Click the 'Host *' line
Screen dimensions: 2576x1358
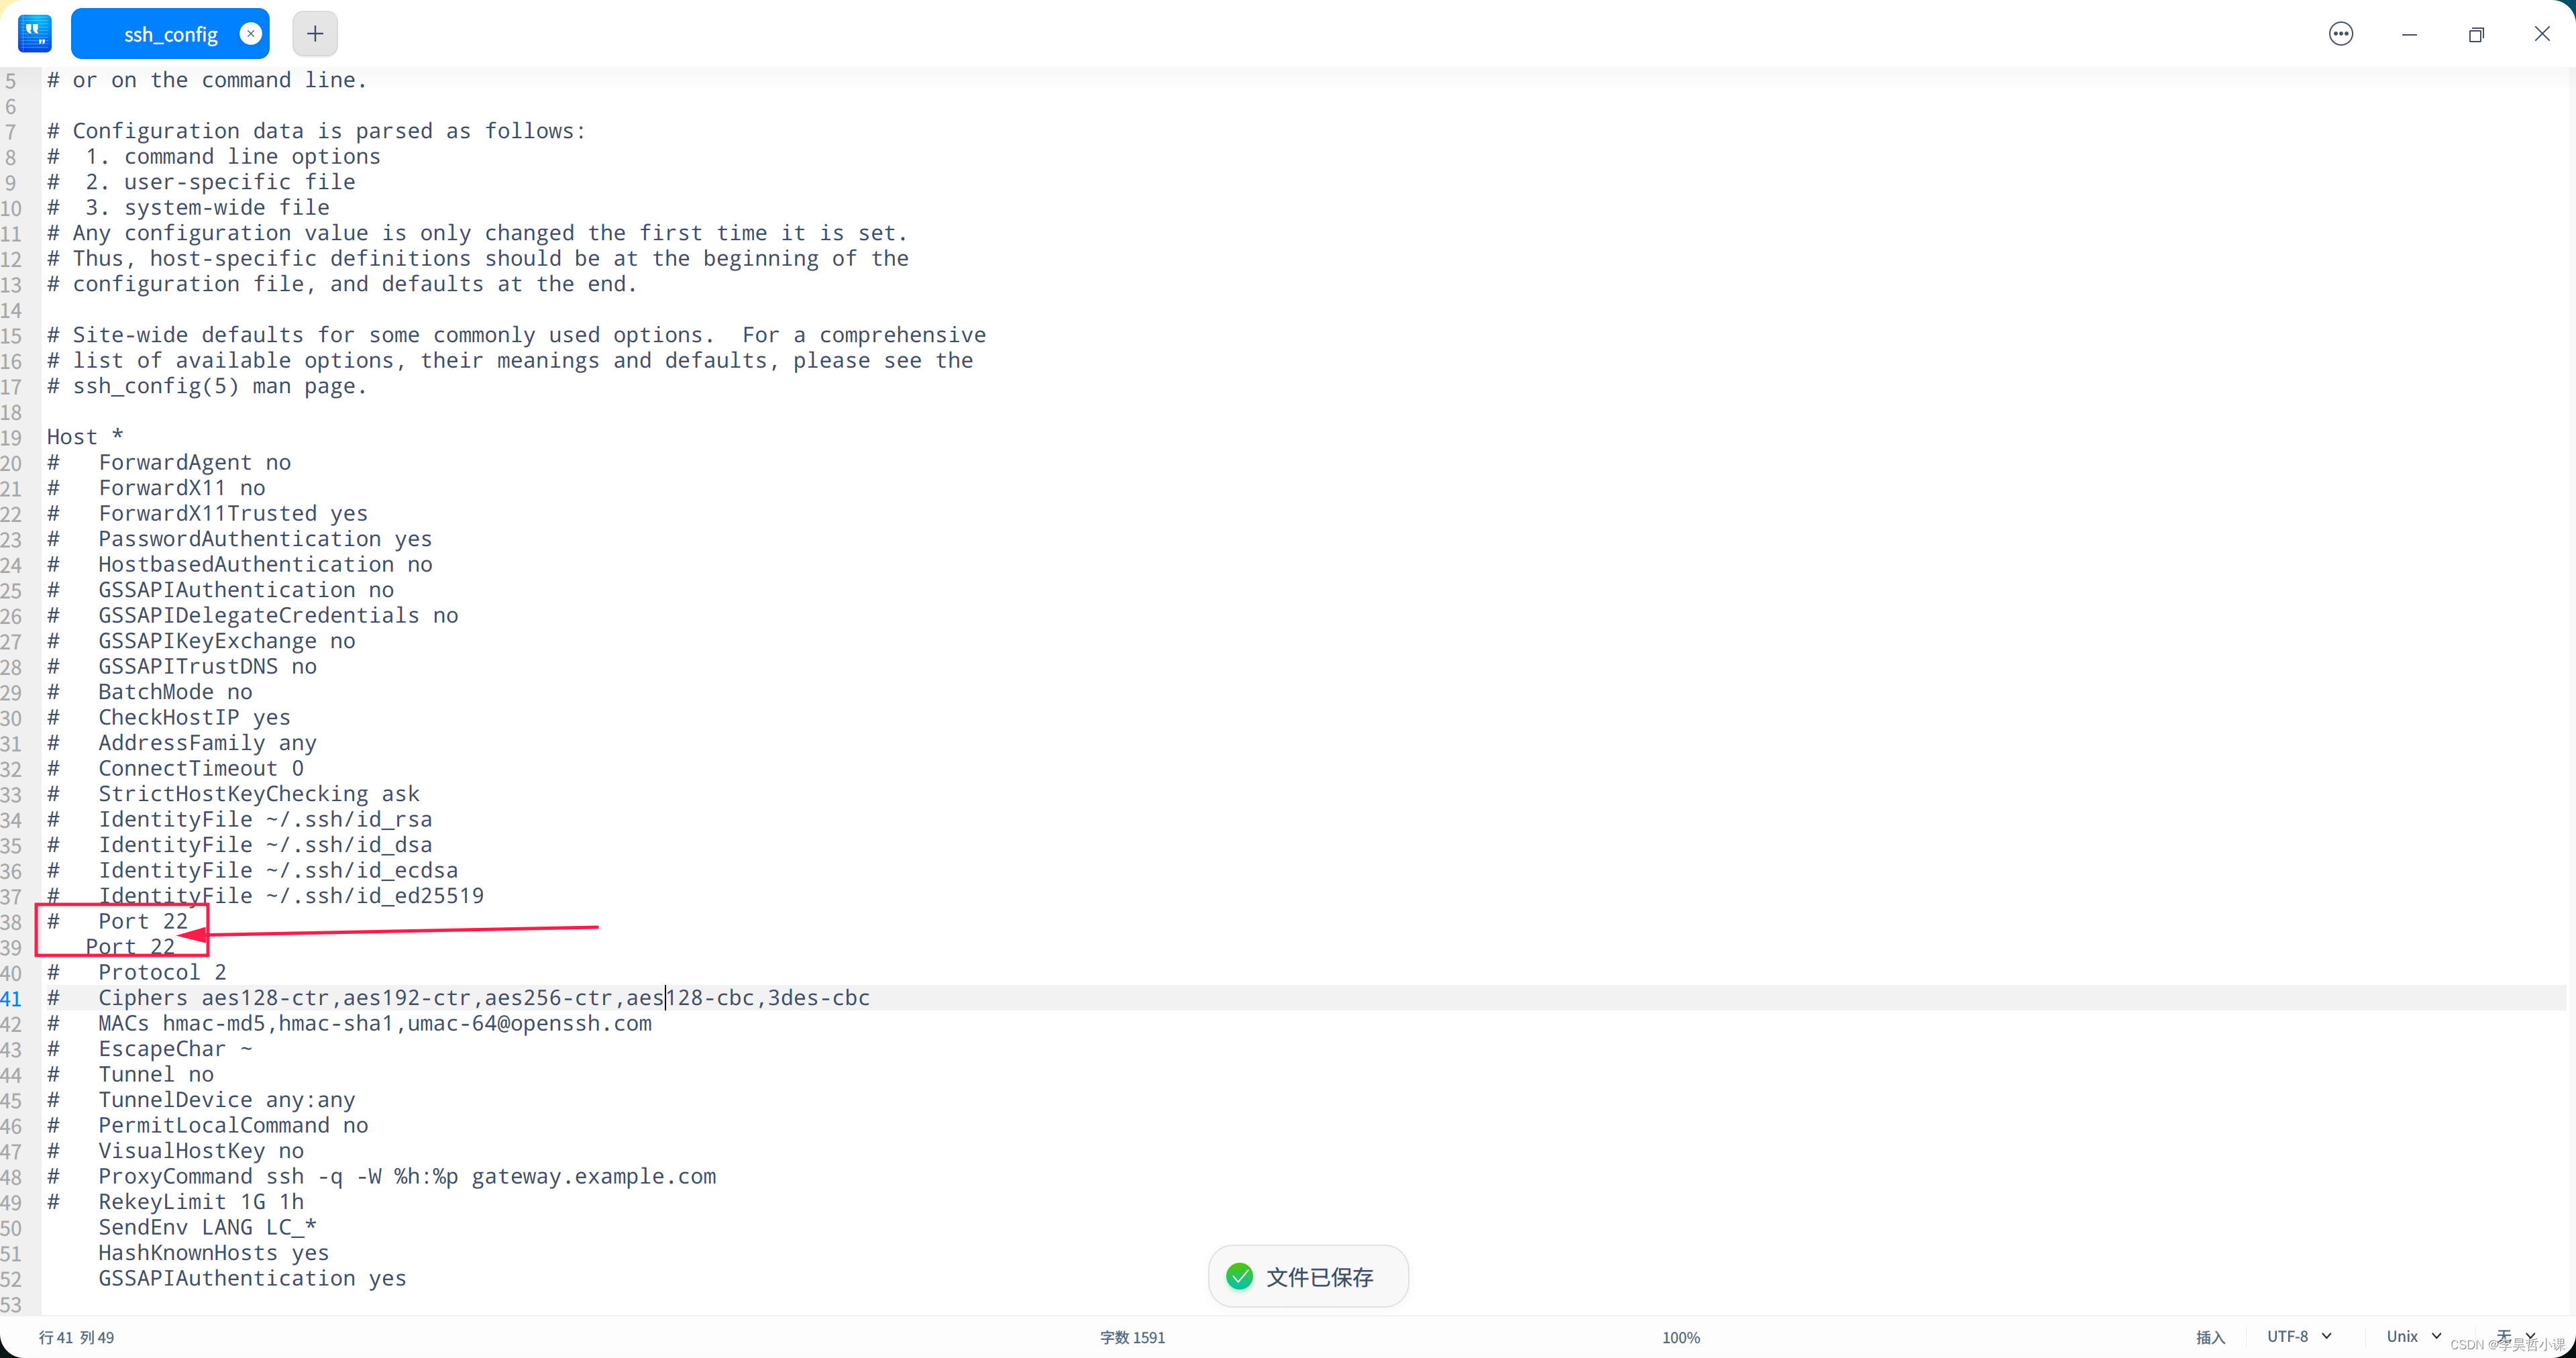click(85, 437)
